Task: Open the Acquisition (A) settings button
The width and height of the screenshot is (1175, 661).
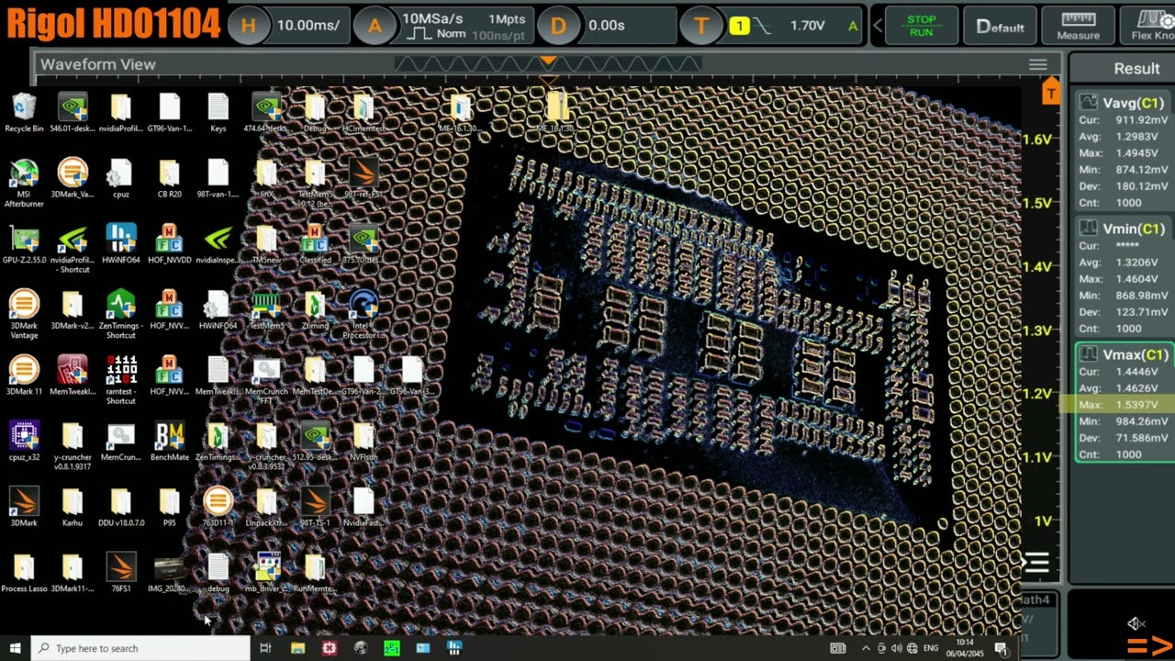Action: 375,26
